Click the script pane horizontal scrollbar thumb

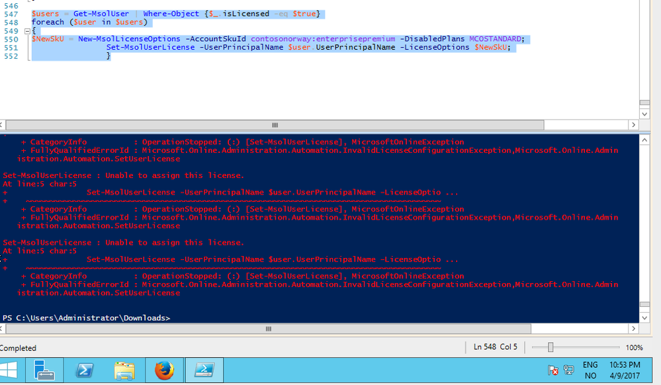pos(275,125)
